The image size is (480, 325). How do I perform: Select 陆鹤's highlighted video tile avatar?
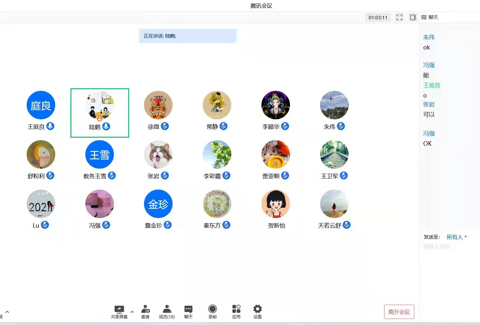click(x=100, y=106)
